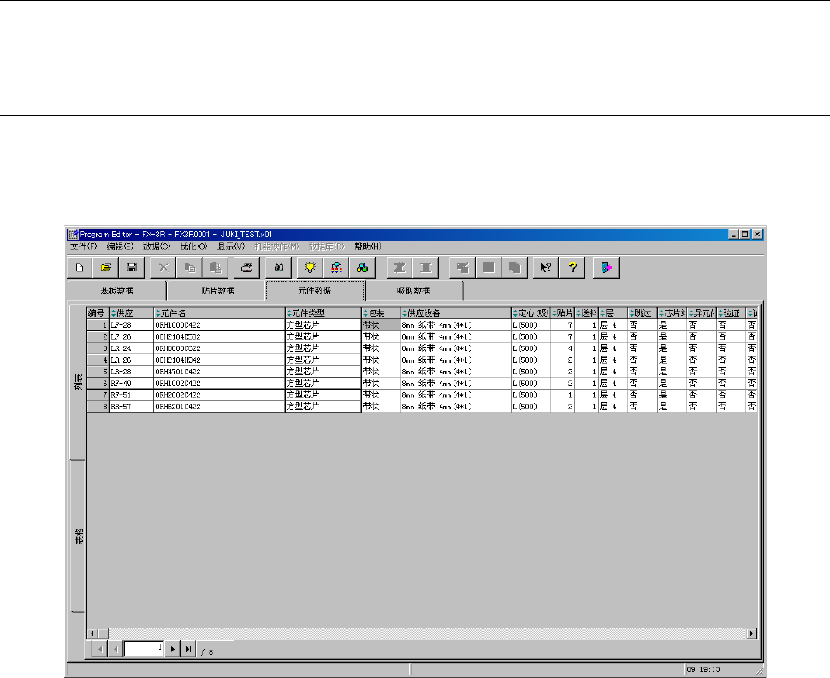Click the record number input field
The width and height of the screenshot is (830, 678).
coord(144,649)
